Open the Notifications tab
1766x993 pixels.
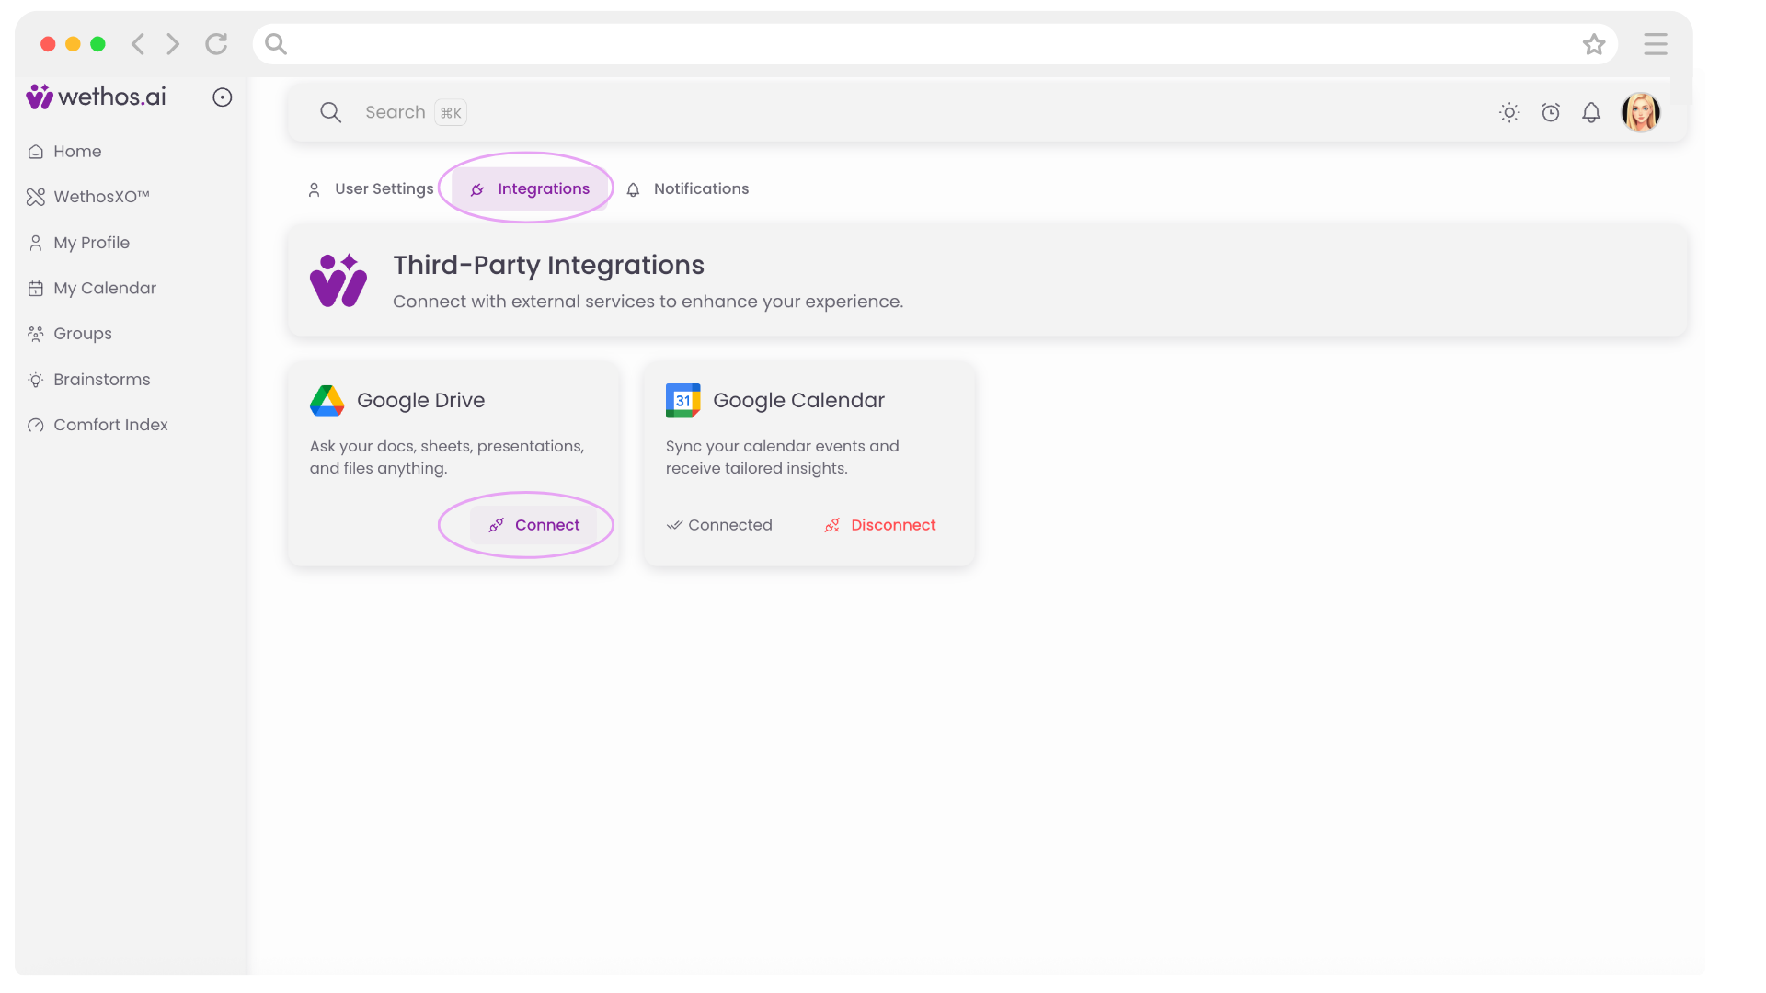[701, 188]
